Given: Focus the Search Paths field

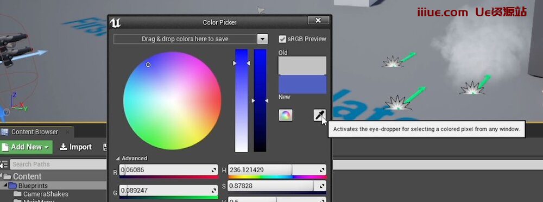Looking at the screenshot, I should click(58, 164).
